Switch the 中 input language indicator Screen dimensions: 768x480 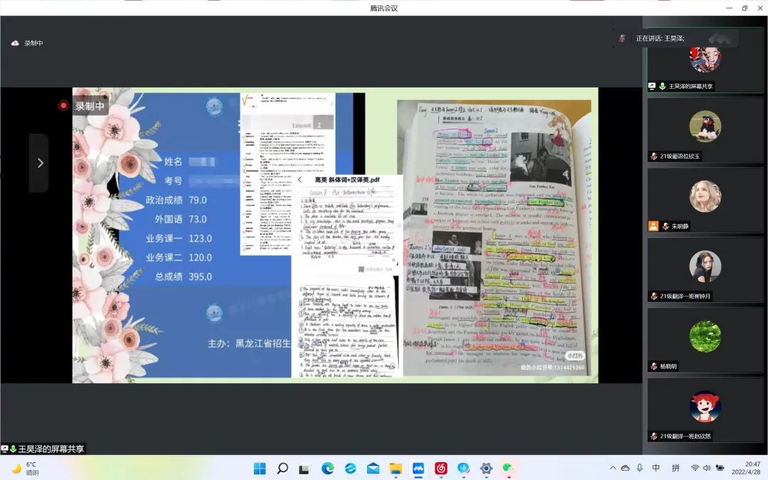click(x=656, y=468)
